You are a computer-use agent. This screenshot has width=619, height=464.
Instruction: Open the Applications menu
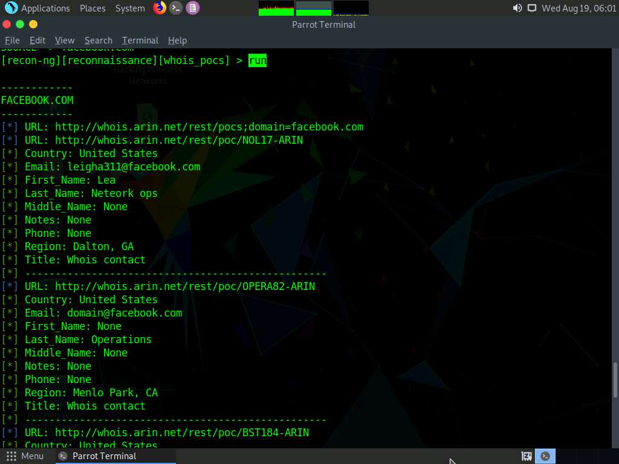coord(45,8)
